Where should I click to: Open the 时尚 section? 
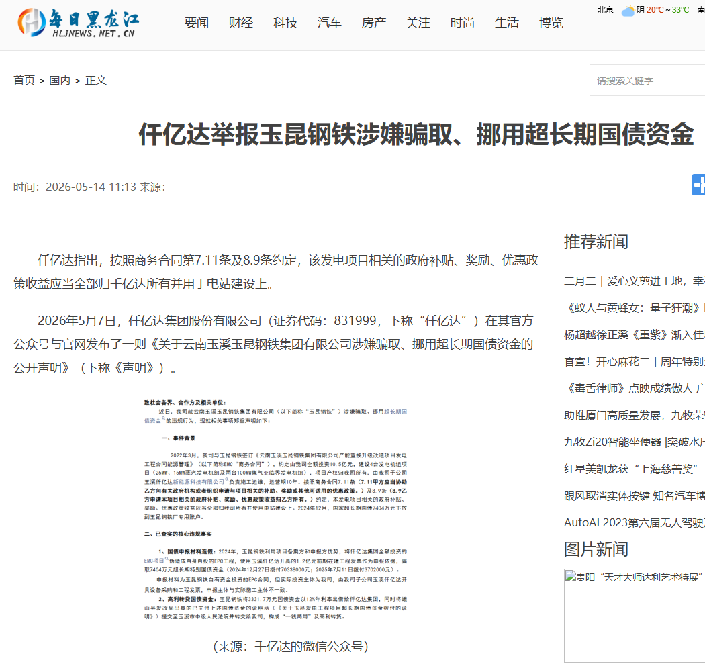tap(462, 22)
